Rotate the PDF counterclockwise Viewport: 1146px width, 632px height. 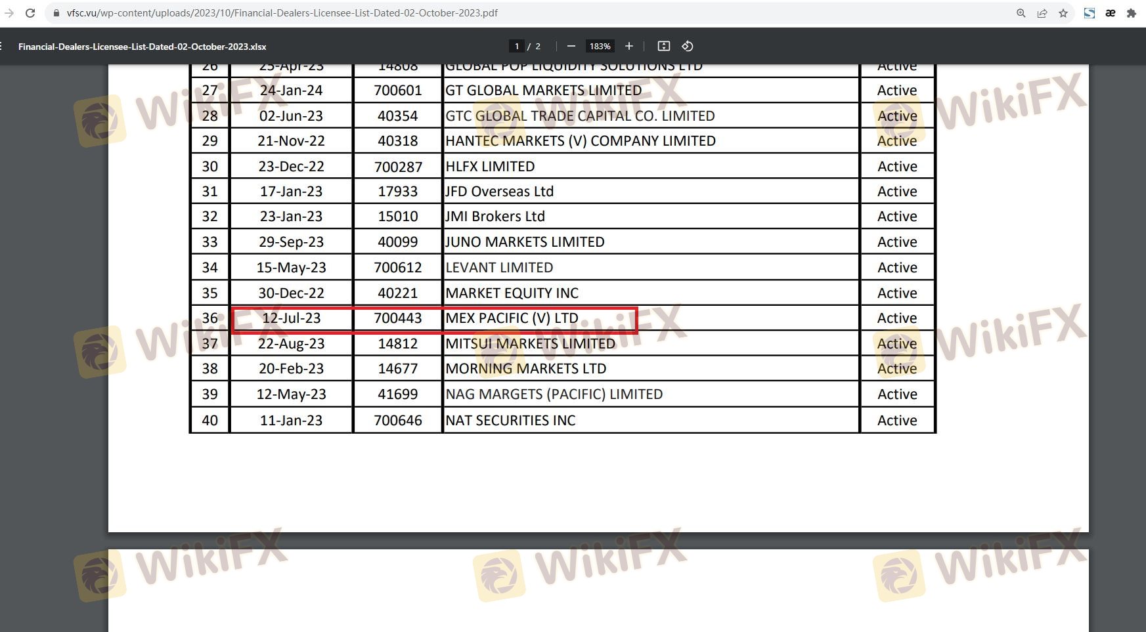(x=687, y=46)
